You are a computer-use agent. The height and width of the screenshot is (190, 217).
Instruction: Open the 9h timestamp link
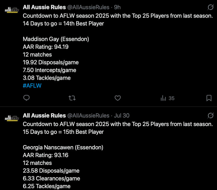[117, 7]
